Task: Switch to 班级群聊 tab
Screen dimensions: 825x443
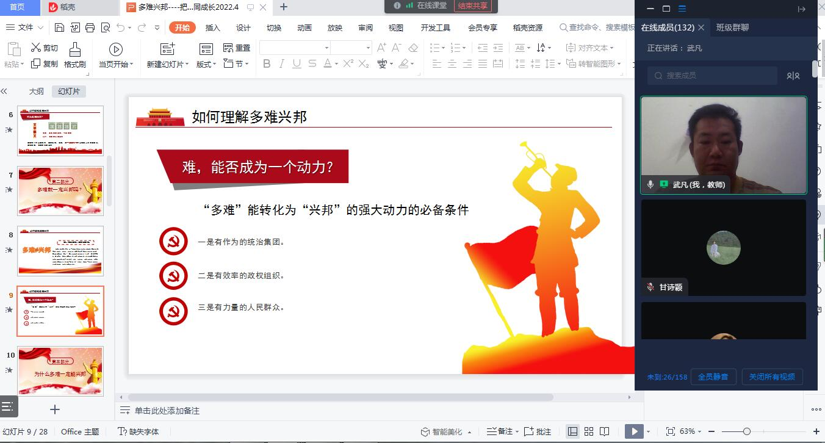Action: (x=732, y=27)
